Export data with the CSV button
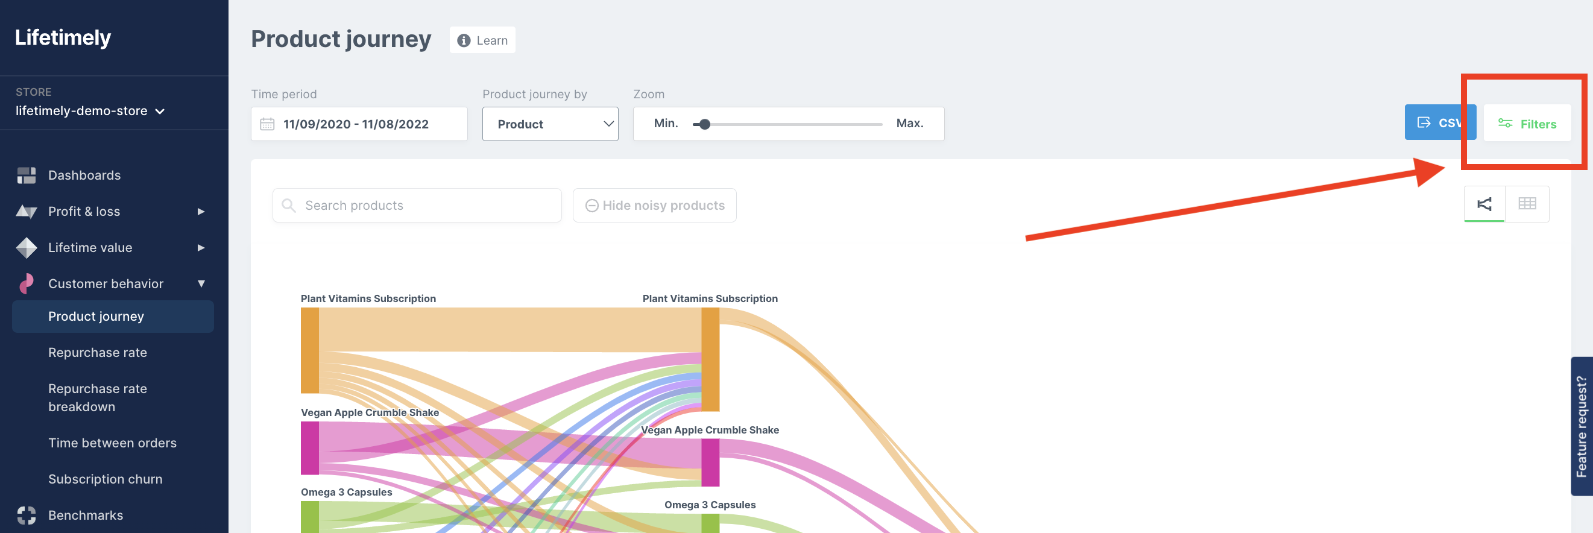This screenshot has height=533, width=1593. tap(1439, 122)
